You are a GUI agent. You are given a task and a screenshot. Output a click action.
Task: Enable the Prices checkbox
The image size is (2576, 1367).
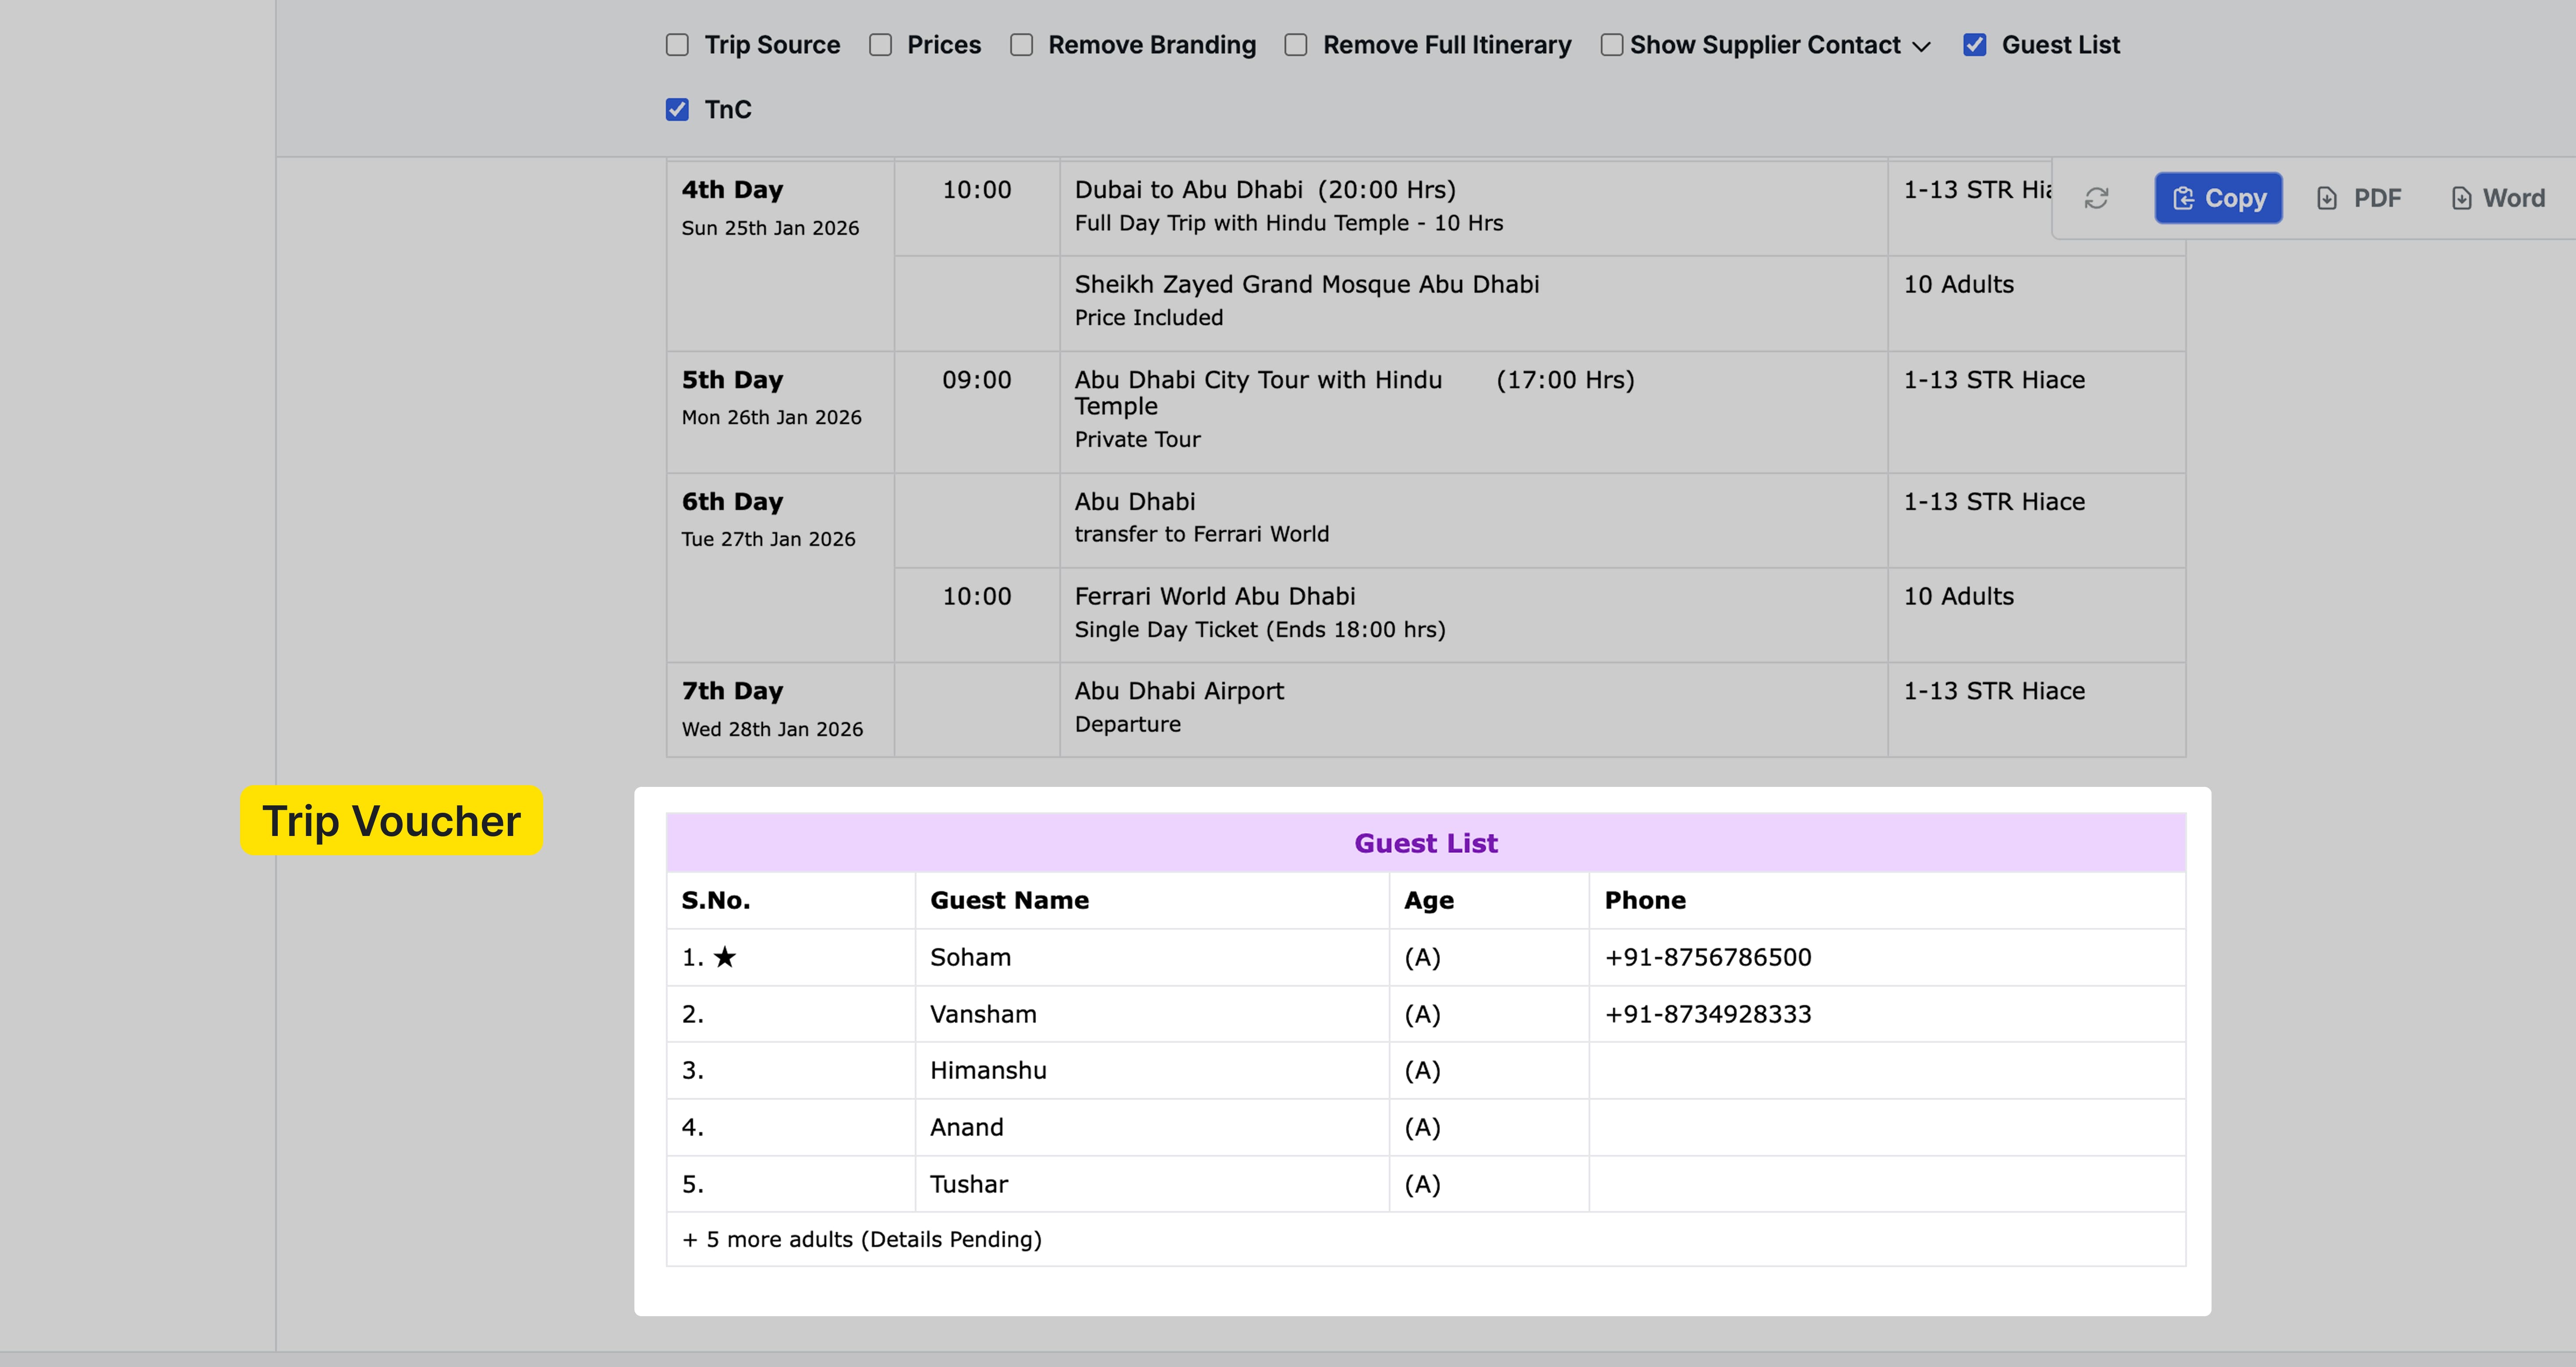(880, 44)
